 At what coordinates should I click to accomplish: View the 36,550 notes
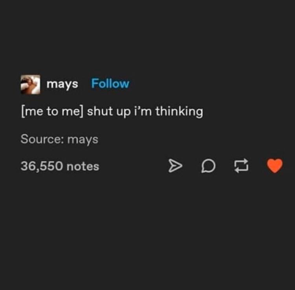coord(60,166)
